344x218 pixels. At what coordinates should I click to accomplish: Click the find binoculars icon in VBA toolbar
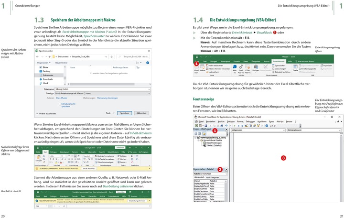[222, 126]
